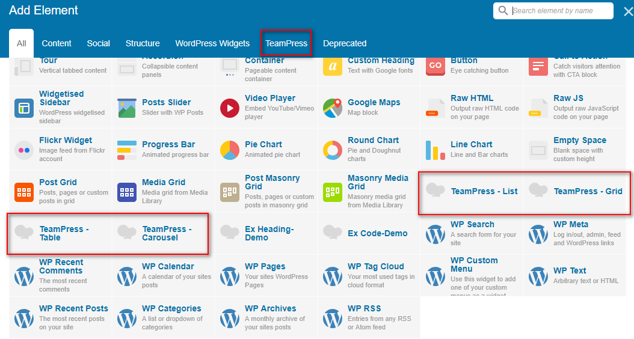Choose the Google Maps element icon
Screen dimensions: 634x339
(x=333, y=108)
